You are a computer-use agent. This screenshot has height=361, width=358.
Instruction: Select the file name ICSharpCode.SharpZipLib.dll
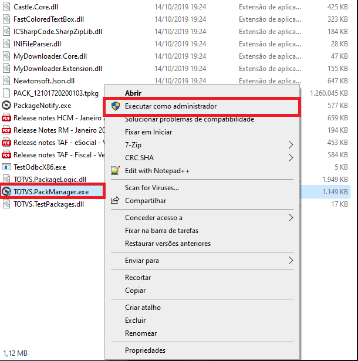[x=58, y=32]
